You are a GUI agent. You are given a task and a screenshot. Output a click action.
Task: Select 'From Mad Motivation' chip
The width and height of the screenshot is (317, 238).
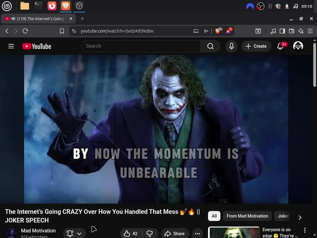(247, 216)
